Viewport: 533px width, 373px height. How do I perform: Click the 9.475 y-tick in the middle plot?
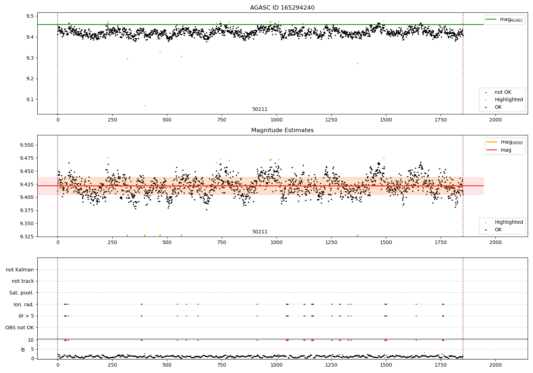27,158
